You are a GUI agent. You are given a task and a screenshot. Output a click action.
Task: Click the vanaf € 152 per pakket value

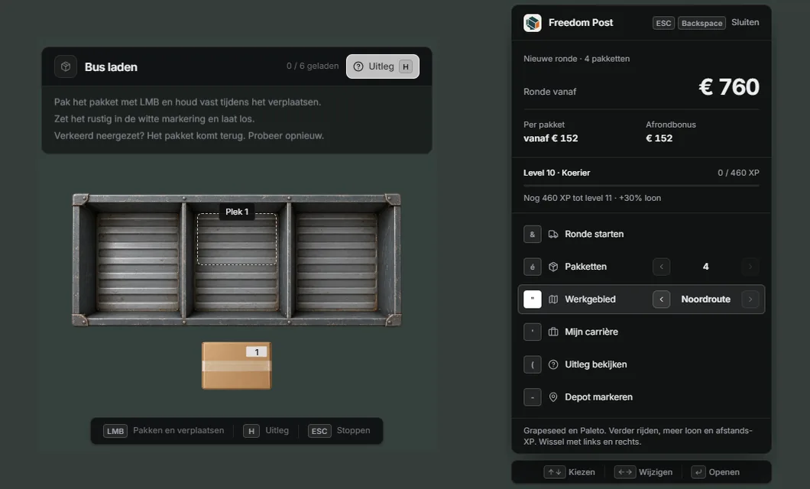pos(551,138)
